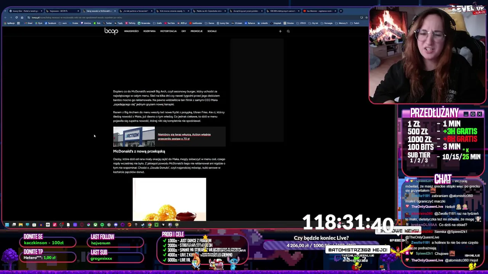488x274 pixels.
Task: Open the Gry tnt bookmark folder
Action: 313,23
